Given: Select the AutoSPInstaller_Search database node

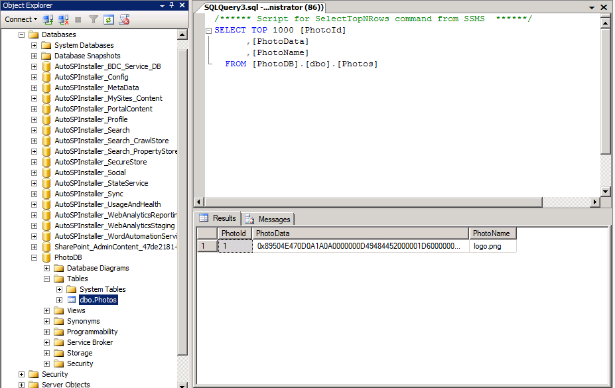Looking at the screenshot, I should [92, 130].
